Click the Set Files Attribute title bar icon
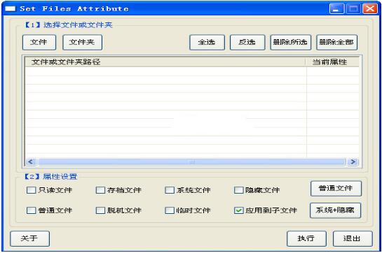Viewport: 382px width, 253px height. 10,9
